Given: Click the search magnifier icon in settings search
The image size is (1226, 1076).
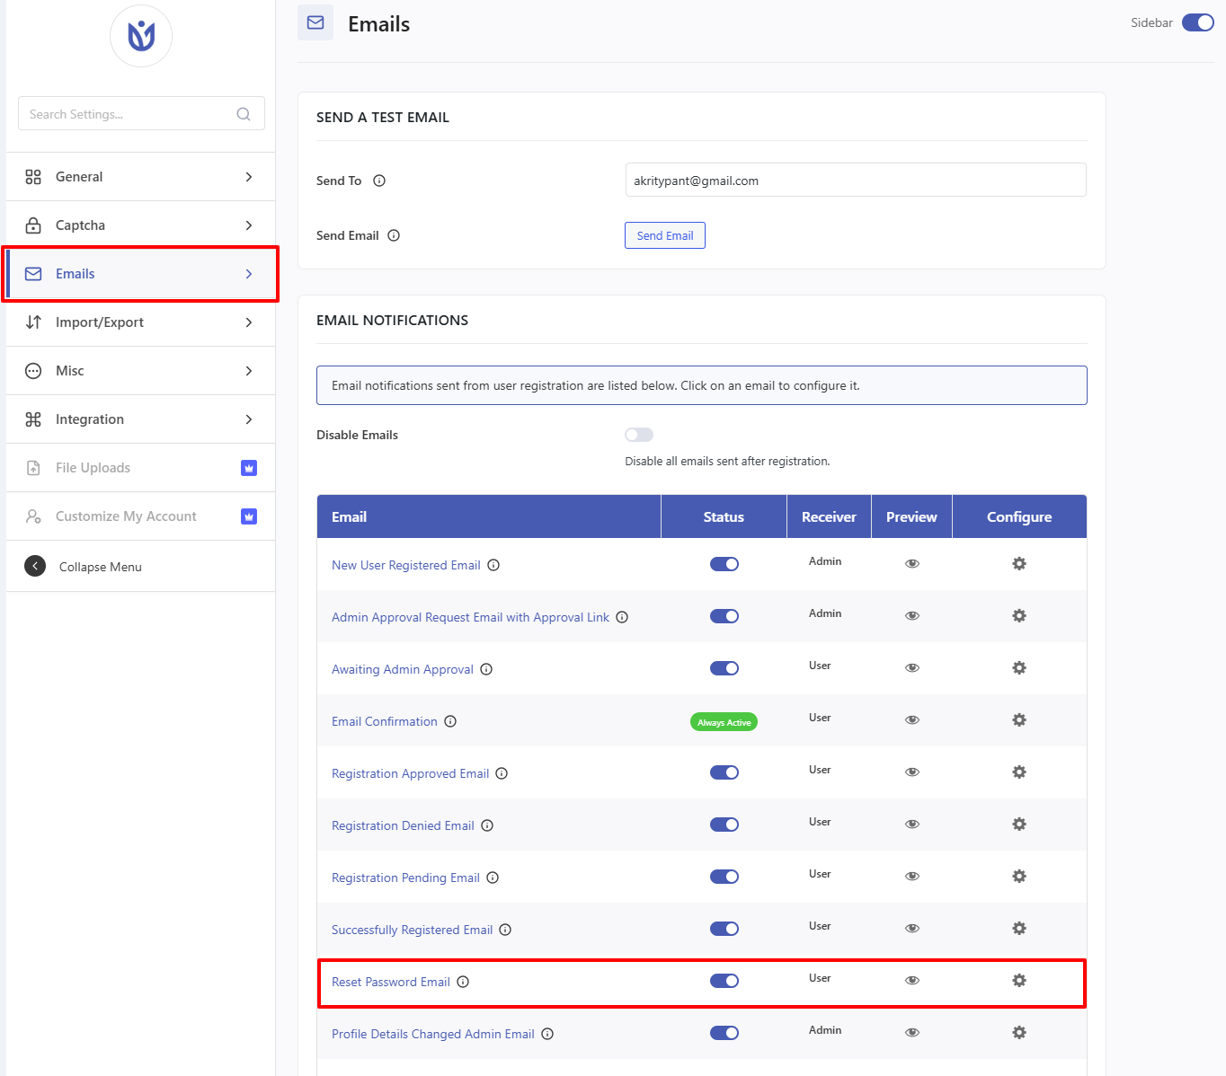Looking at the screenshot, I should tap(244, 114).
